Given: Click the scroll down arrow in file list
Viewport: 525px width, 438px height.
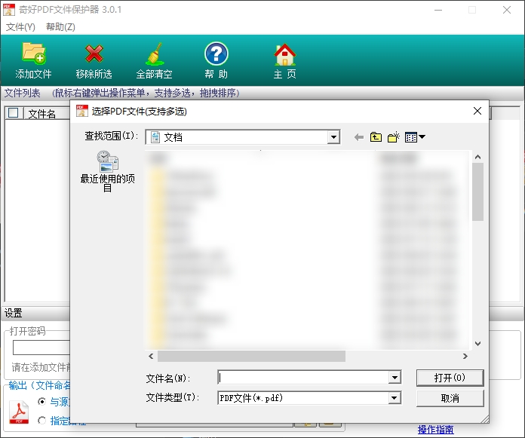Looking at the screenshot, I should (x=477, y=344).
